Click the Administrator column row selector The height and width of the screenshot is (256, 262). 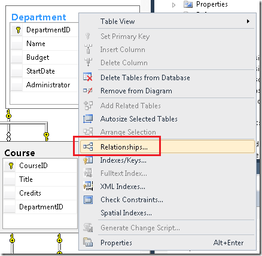pos(17,85)
